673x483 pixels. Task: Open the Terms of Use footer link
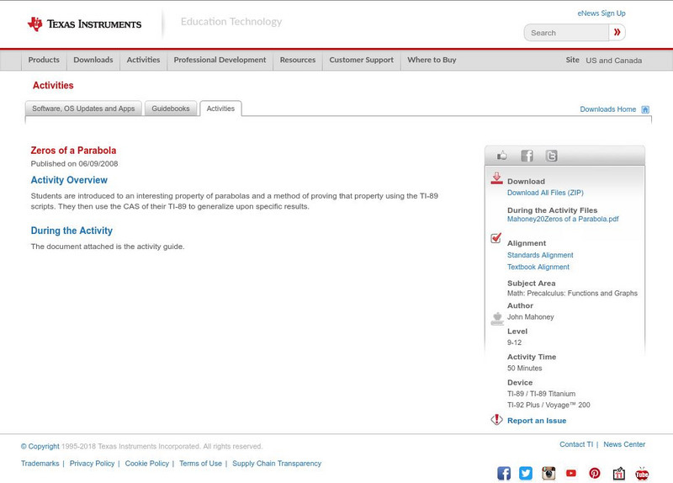pos(200,464)
